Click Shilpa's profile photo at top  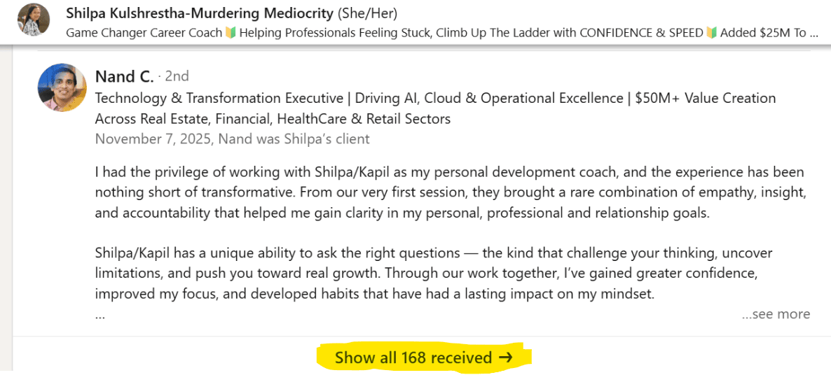pos(33,20)
